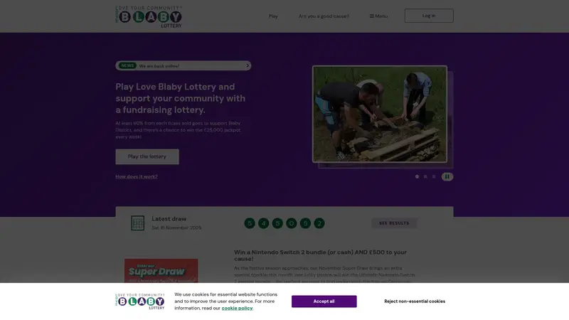
Task: Click the Blaby Lottery logo in cookie banner
Action: click(x=140, y=302)
